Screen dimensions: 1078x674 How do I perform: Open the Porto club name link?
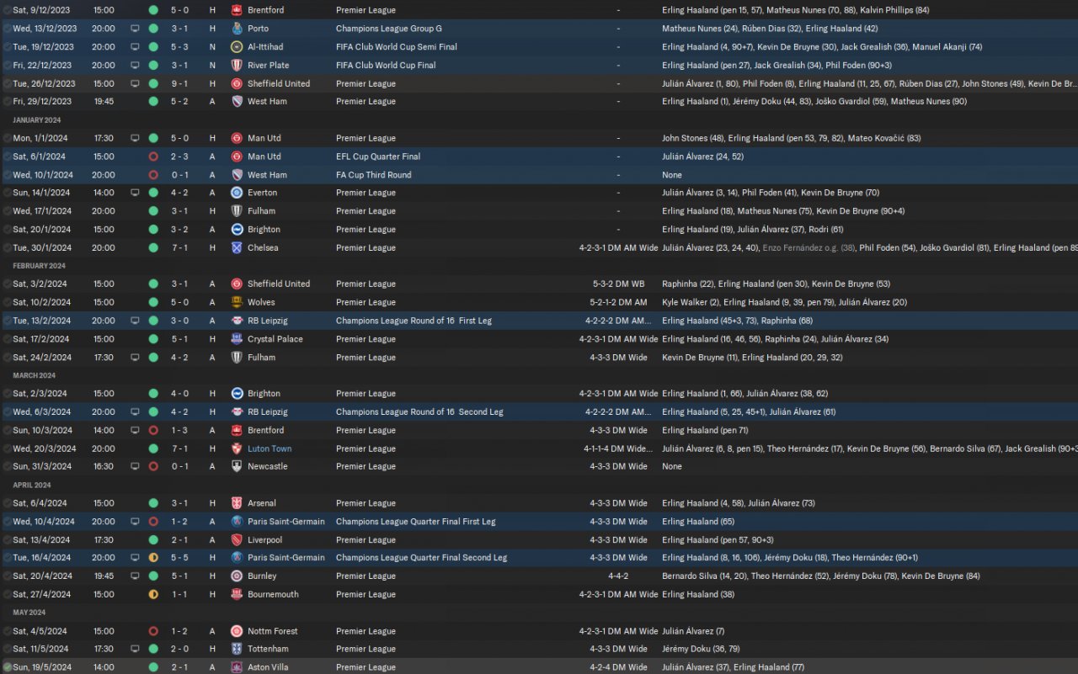[x=258, y=29]
